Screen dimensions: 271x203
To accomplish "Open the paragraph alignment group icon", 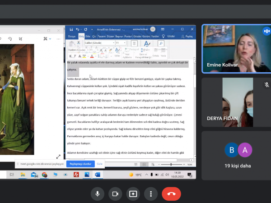I will pos(134,43).
